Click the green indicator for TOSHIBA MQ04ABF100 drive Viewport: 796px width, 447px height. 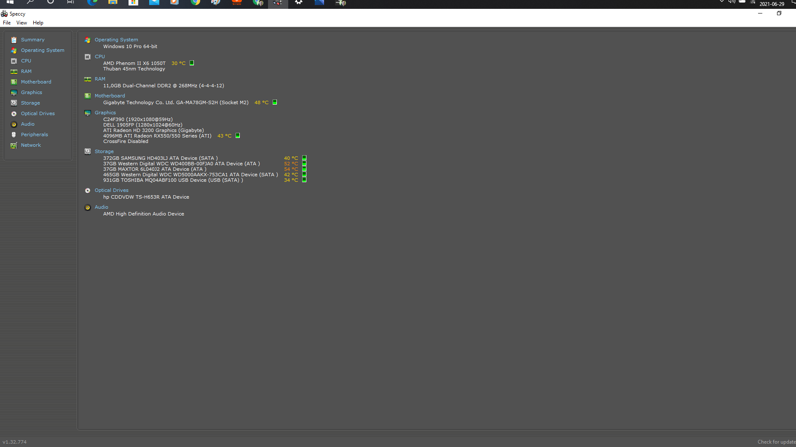[304, 180]
